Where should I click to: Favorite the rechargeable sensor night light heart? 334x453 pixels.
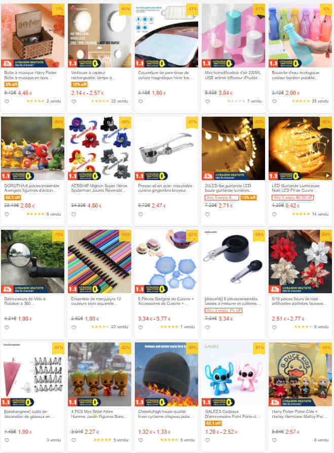point(74,101)
